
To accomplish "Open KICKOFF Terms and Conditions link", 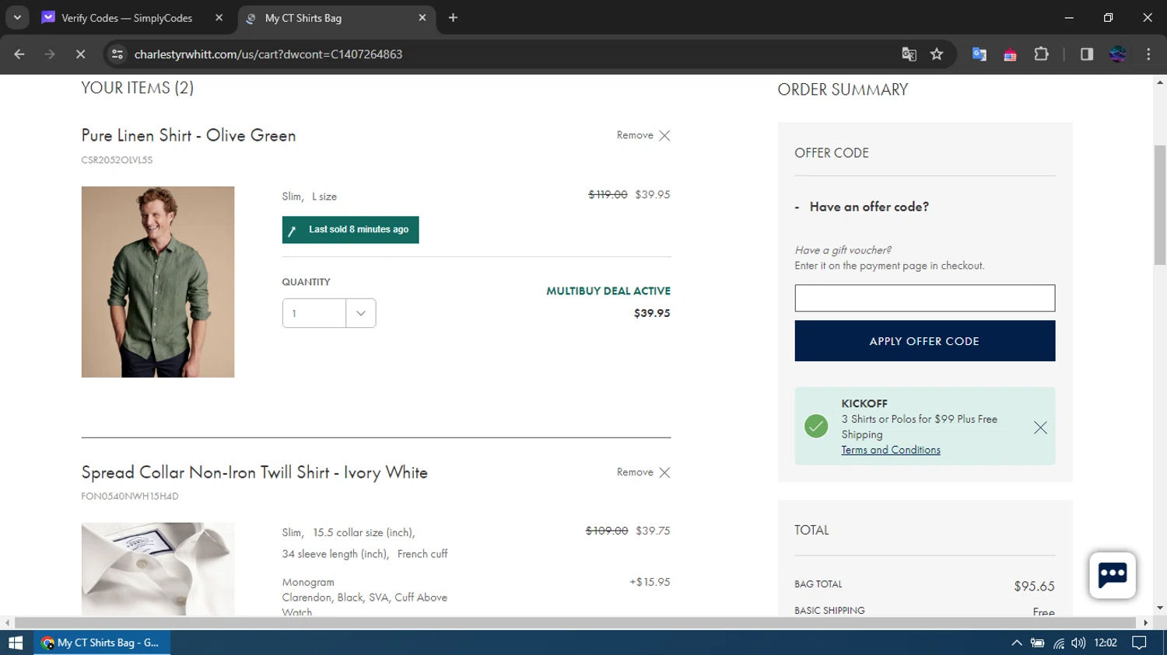I will click(891, 450).
